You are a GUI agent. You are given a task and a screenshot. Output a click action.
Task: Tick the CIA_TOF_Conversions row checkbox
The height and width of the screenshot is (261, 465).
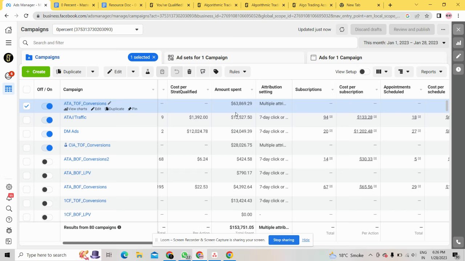point(27,148)
